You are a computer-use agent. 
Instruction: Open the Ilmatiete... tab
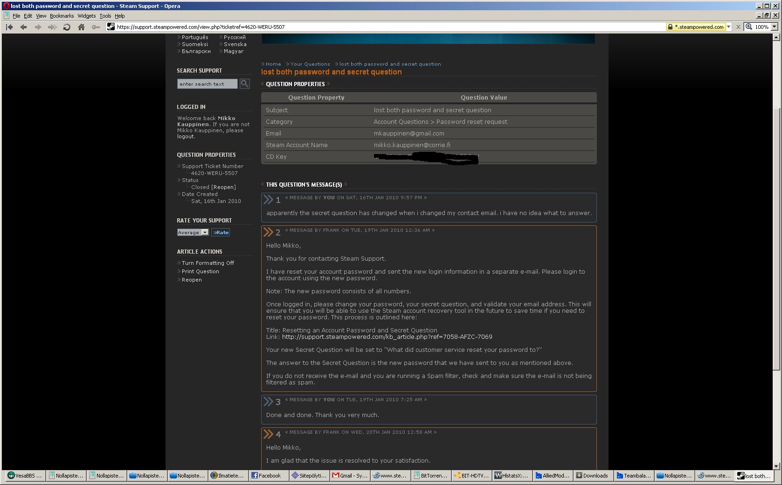pyautogui.click(x=227, y=476)
